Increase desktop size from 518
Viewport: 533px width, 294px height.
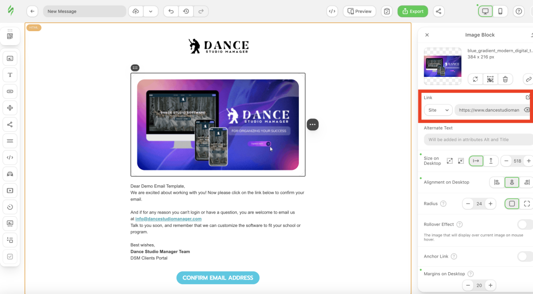coord(529,161)
